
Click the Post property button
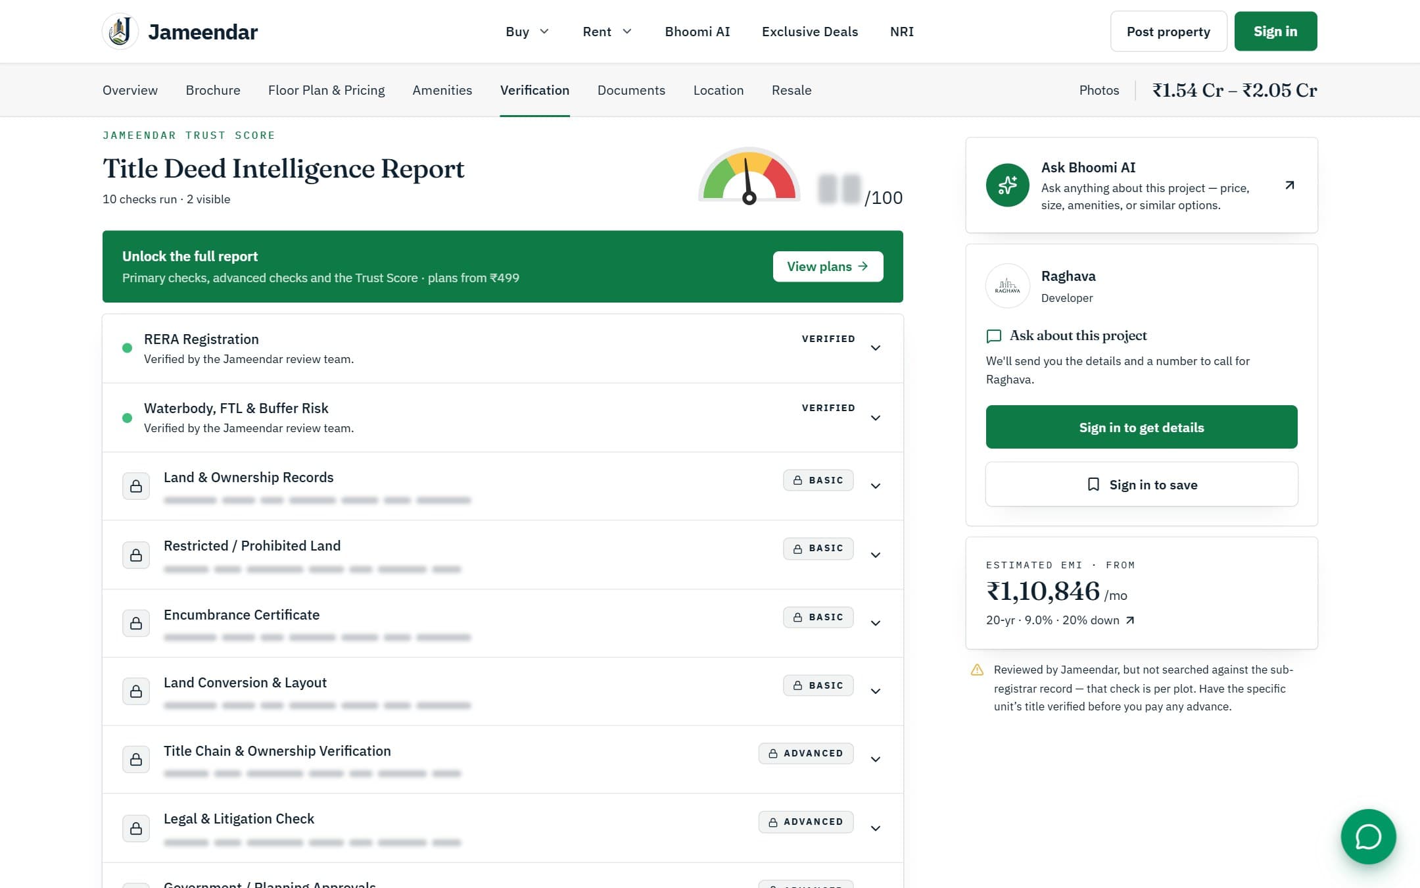1168,32
